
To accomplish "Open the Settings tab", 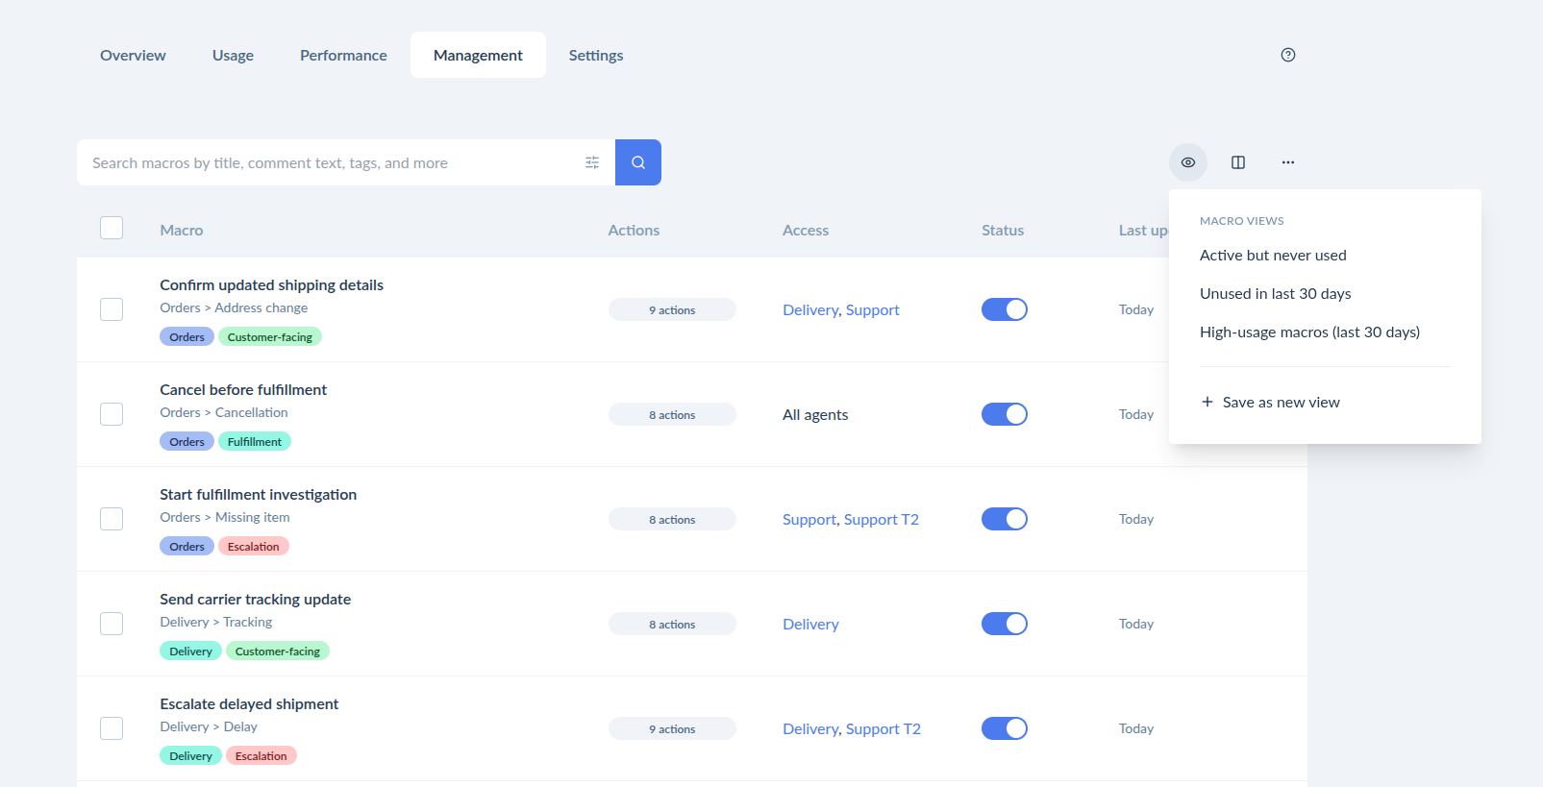I will (596, 55).
